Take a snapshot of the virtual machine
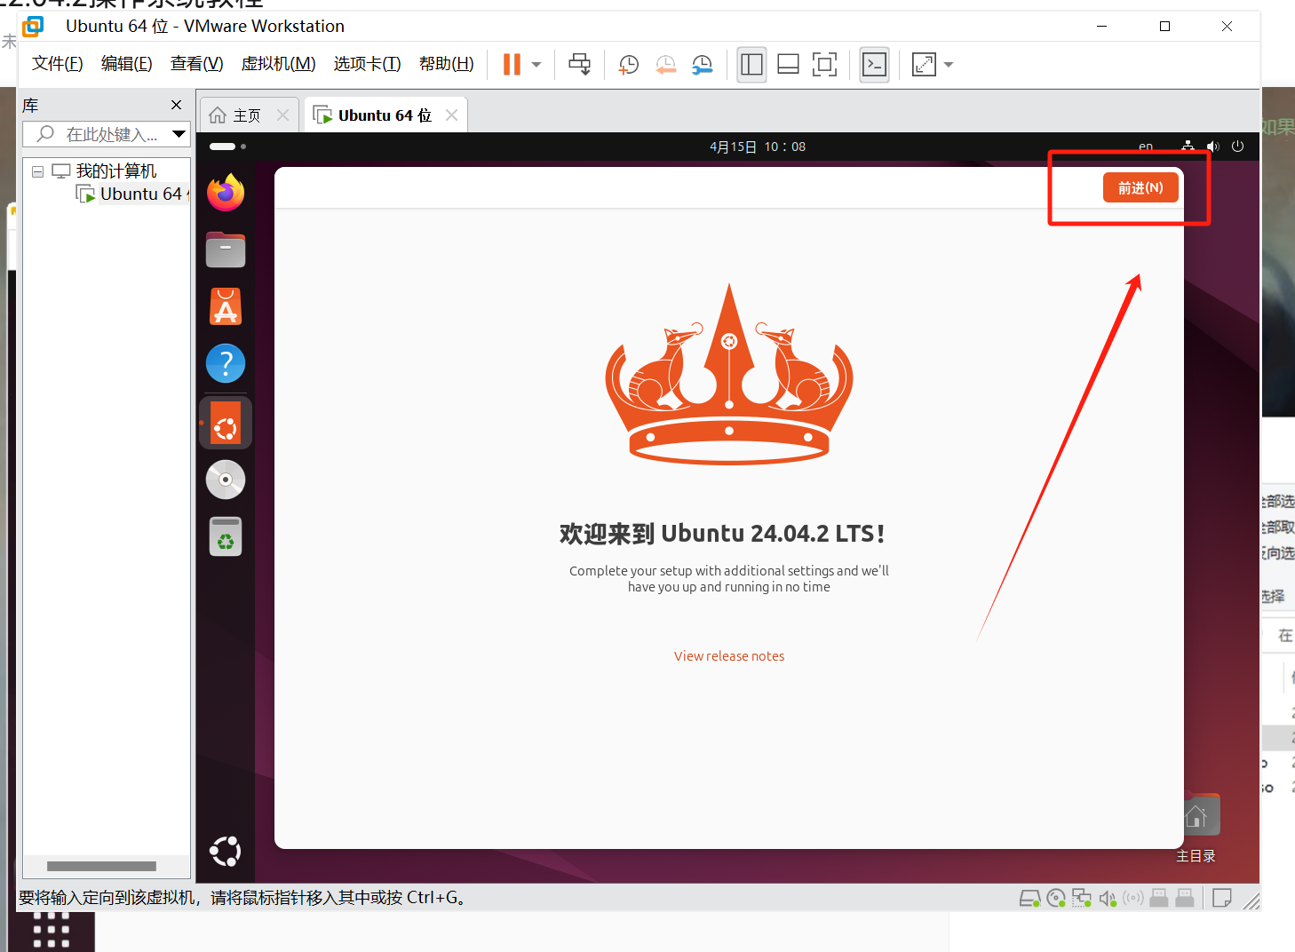 (629, 64)
